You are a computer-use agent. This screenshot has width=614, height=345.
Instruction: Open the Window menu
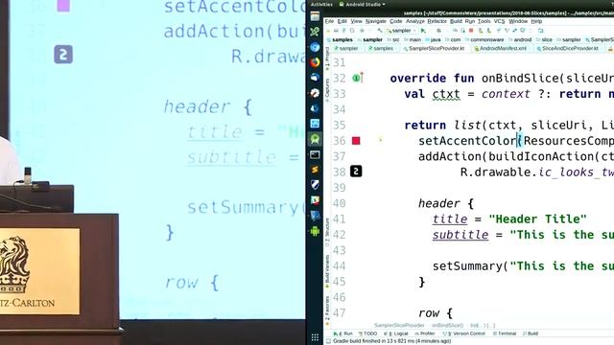coord(518,21)
